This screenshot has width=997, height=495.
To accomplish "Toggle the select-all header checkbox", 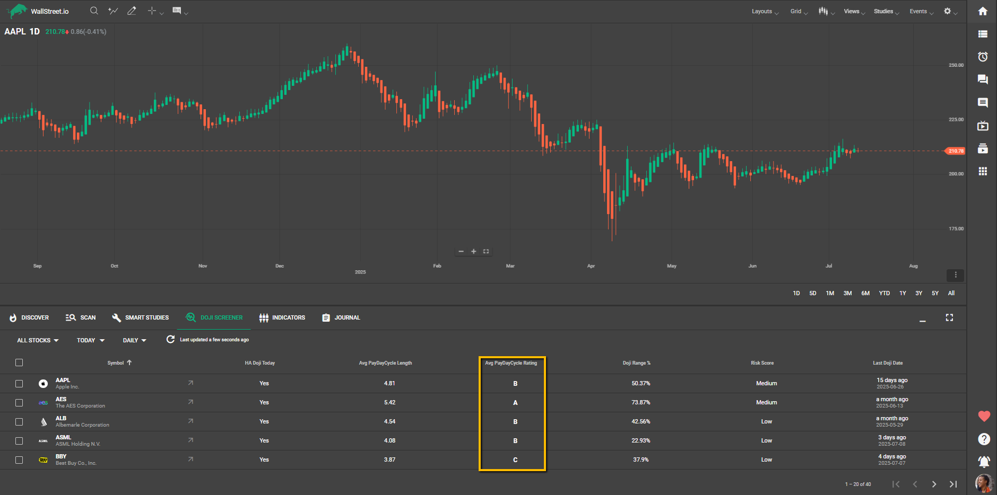I will 19,363.
